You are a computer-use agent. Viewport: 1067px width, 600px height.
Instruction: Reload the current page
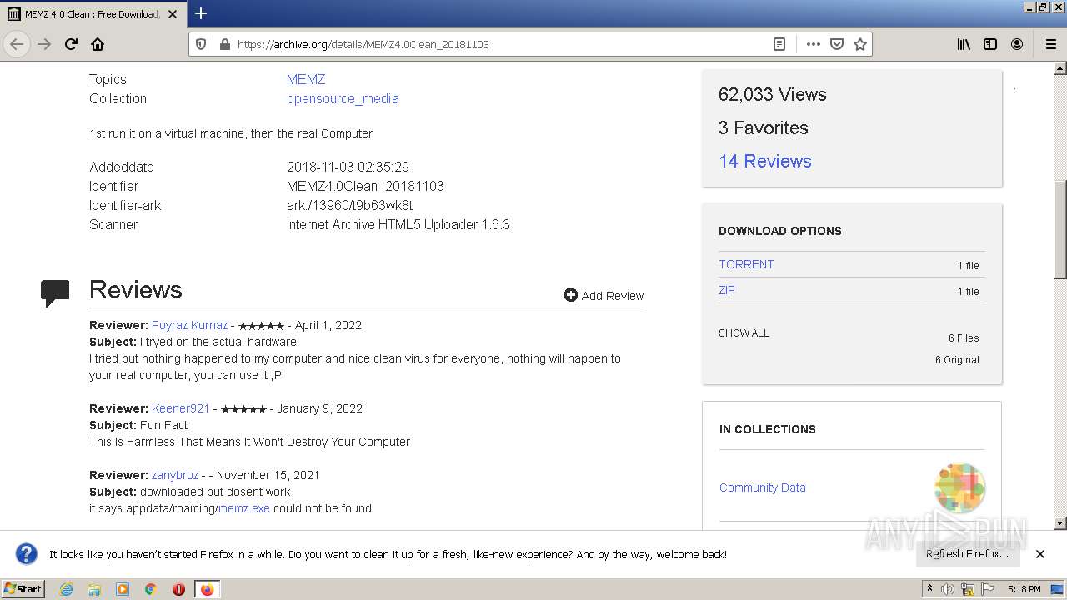[71, 44]
